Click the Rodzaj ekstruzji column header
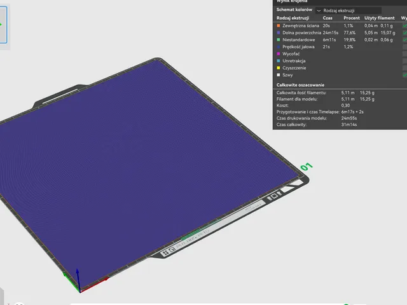This screenshot has height=305, width=407. (293, 18)
